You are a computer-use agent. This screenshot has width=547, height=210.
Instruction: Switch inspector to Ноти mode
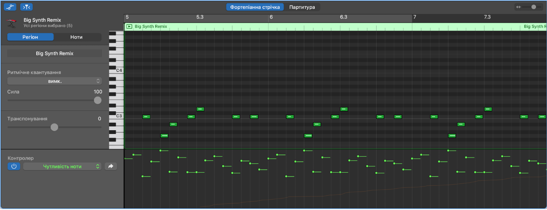[x=77, y=37]
